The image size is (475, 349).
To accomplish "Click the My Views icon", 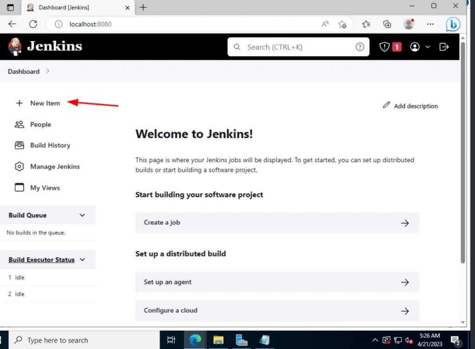I will click(19, 187).
